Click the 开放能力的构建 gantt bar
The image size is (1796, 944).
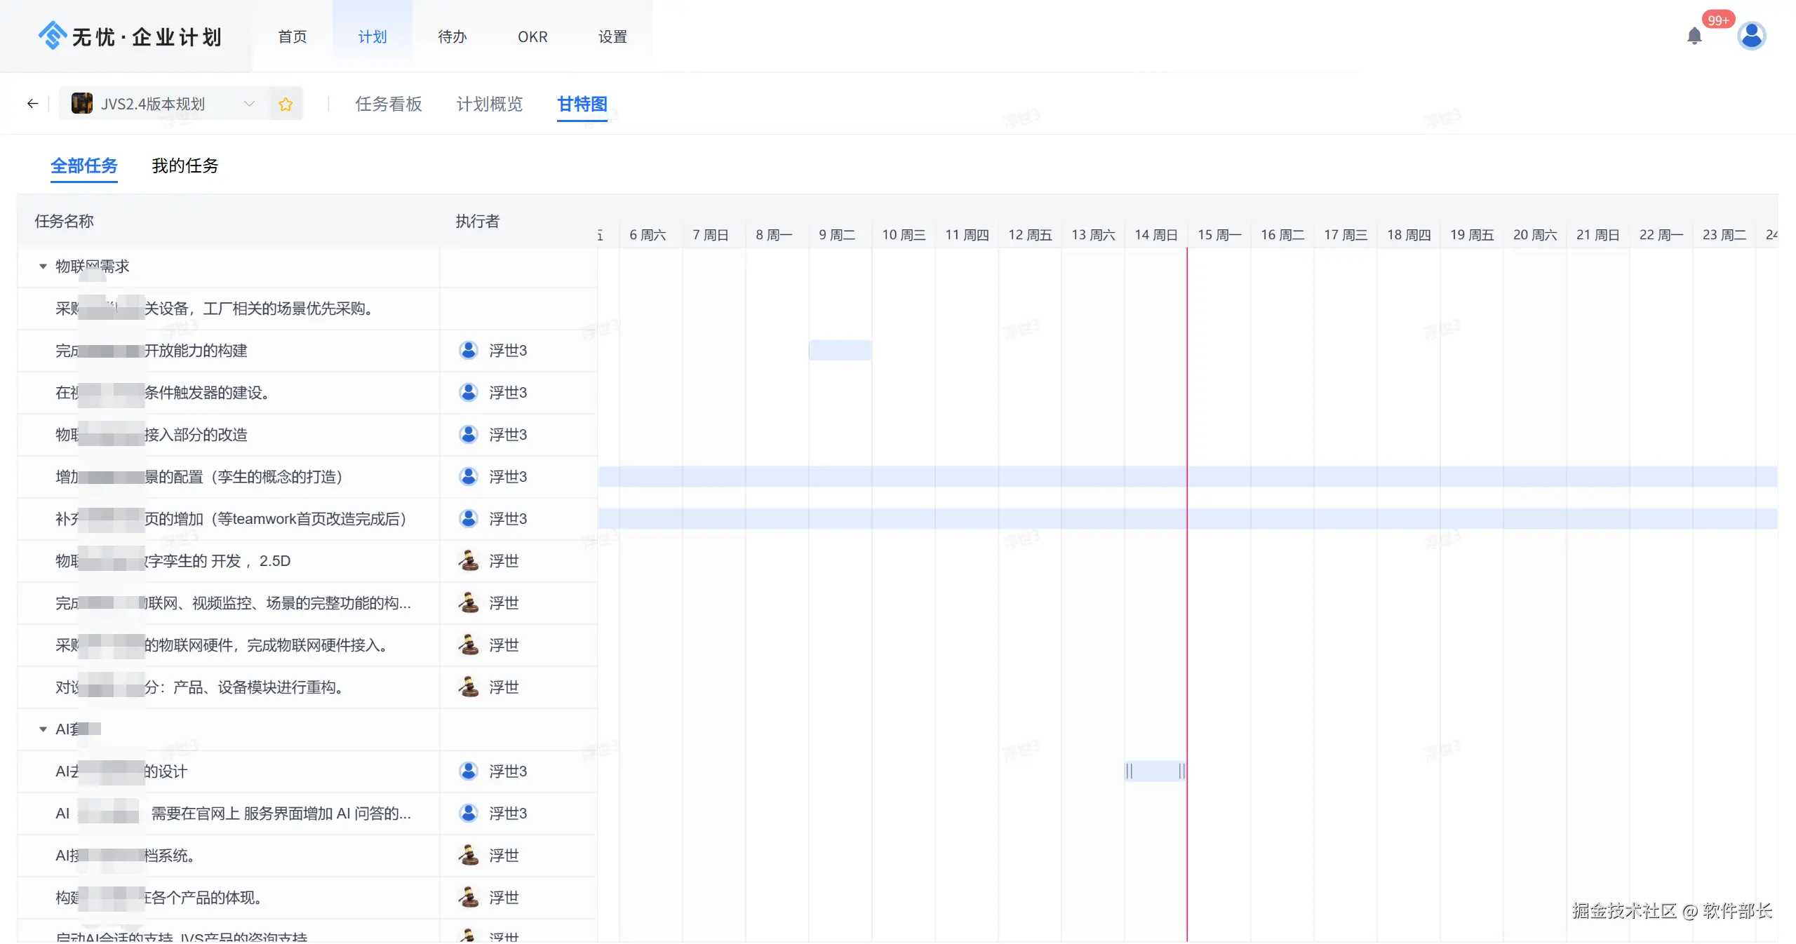click(840, 351)
